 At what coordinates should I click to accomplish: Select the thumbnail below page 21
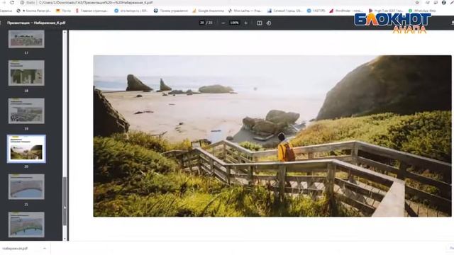pos(26,225)
